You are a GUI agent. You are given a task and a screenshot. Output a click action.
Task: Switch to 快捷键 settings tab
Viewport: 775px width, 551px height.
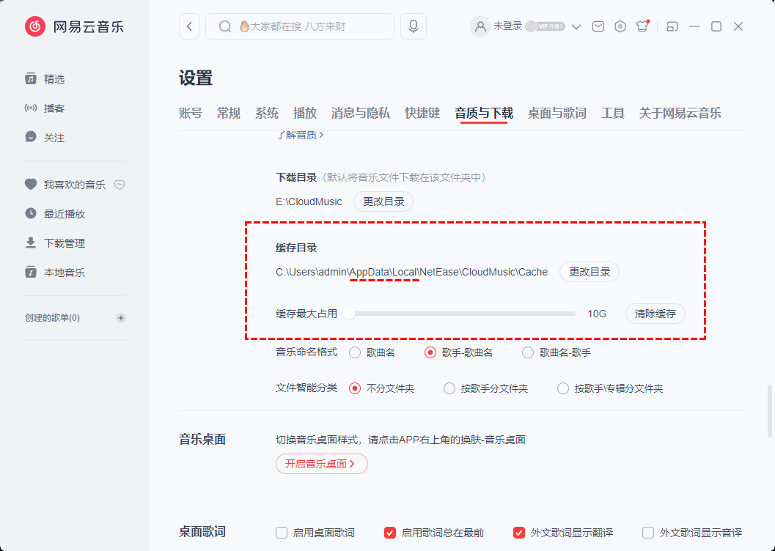(x=422, y=113)
